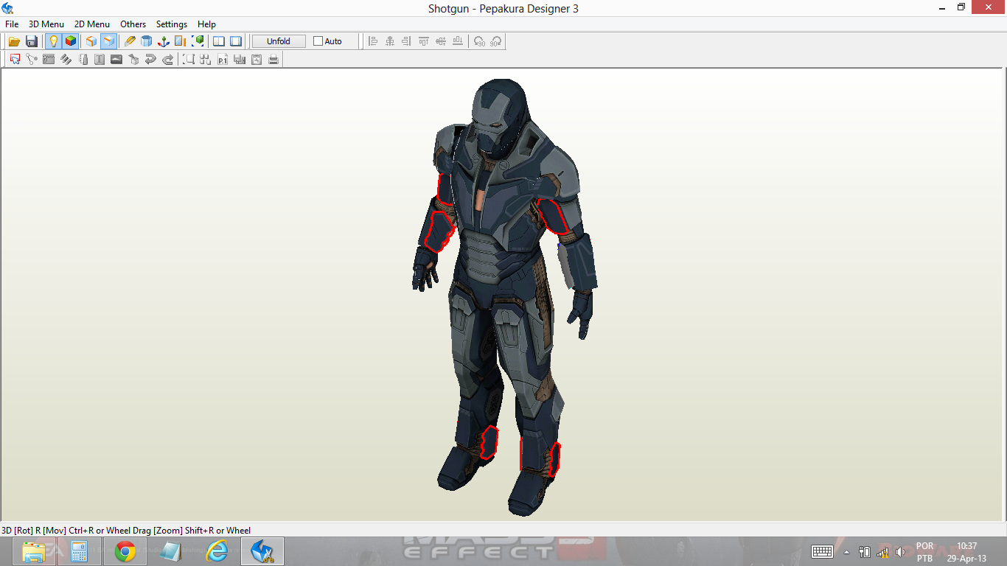Screen dimensions: 1007x566
Task: Click align left icon
Action: point(373,41)
